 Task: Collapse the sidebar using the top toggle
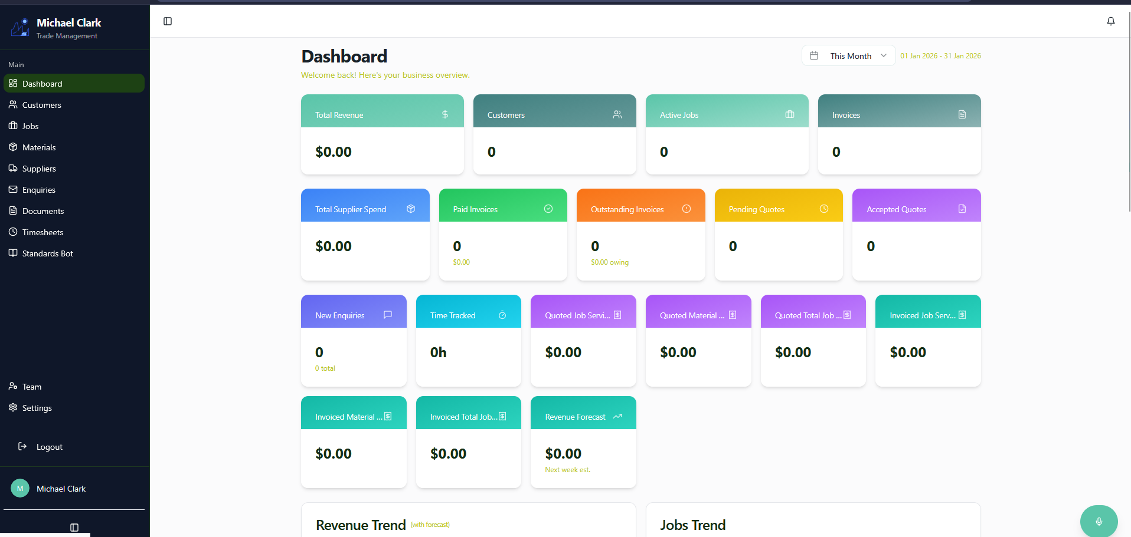[x=167, y=21]
